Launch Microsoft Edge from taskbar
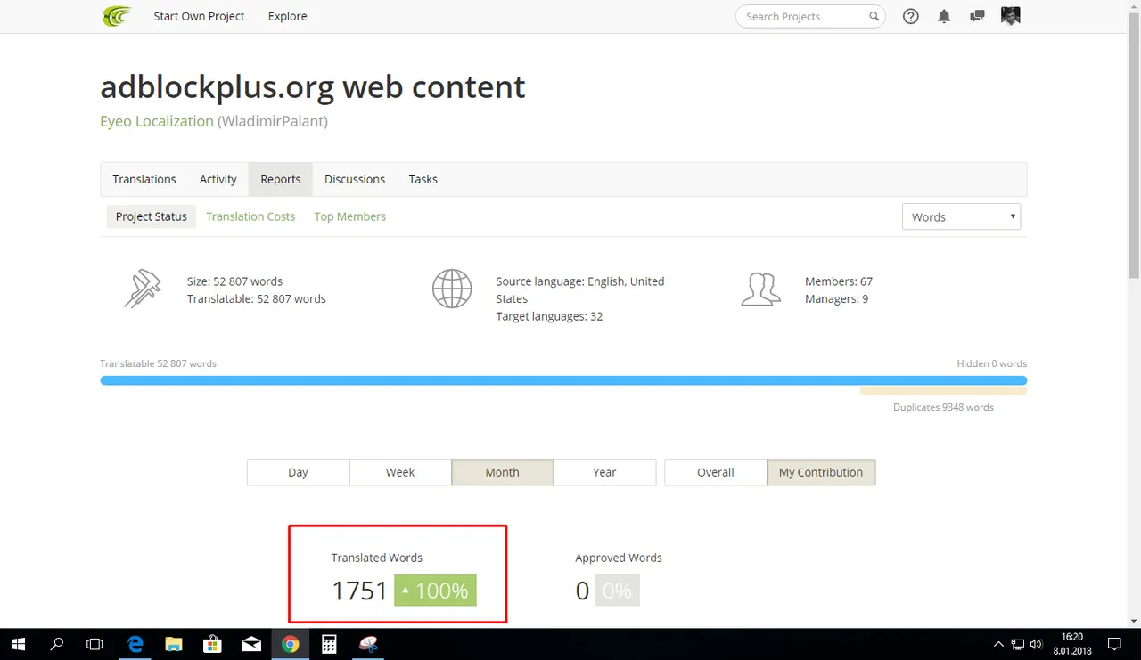Image resolution: width=1141 pixels, height=660 pixels. pyautogui.click(x=135, y=644)
